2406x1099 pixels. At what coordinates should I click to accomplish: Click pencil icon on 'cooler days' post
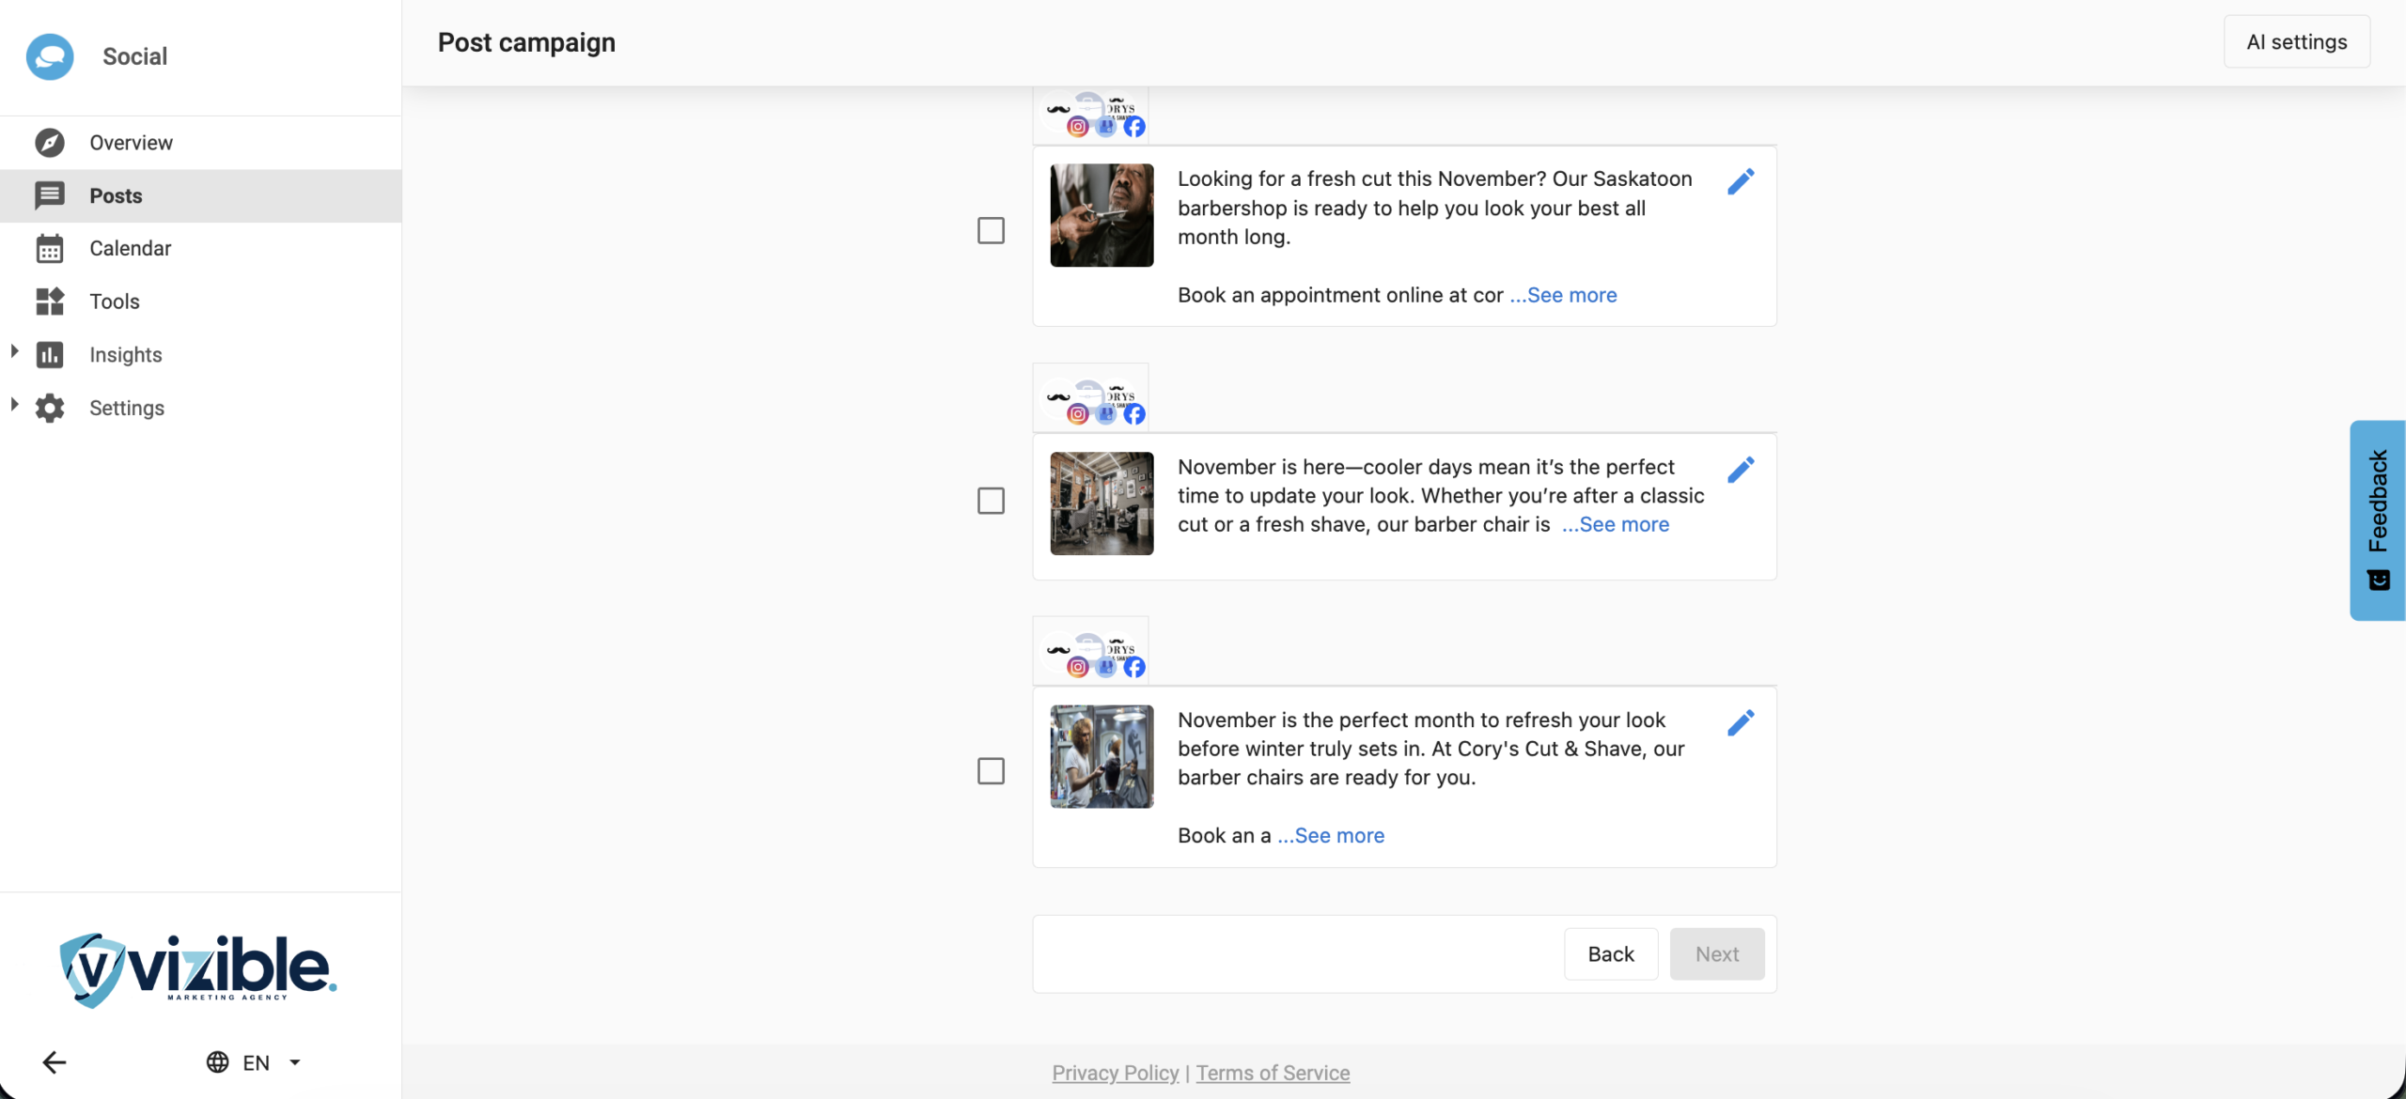pyautogui.click(x=1741, y=470)
